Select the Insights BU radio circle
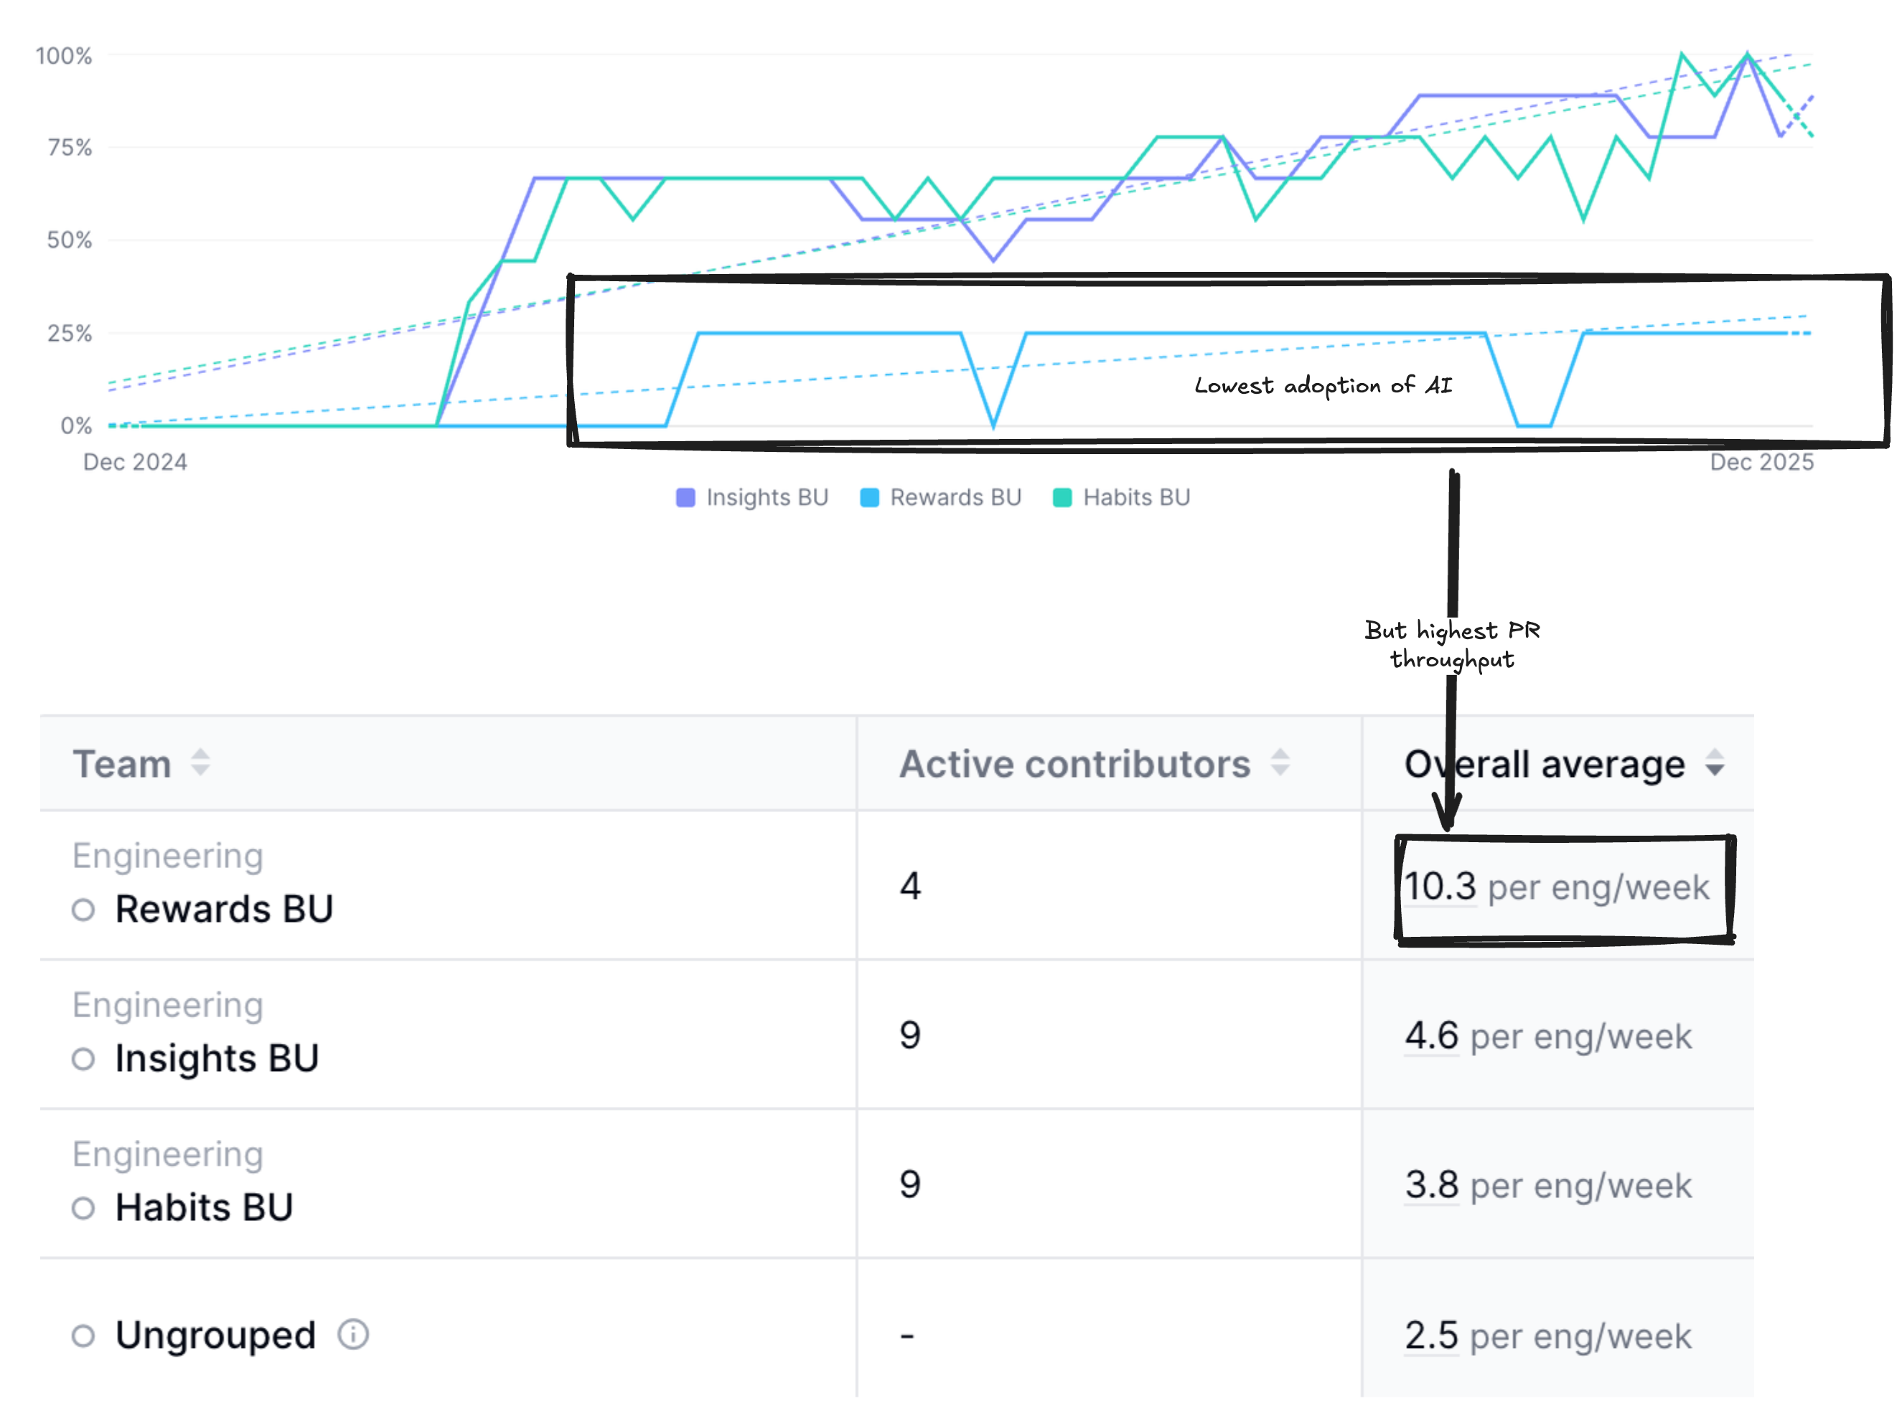 click(83, 1059)
